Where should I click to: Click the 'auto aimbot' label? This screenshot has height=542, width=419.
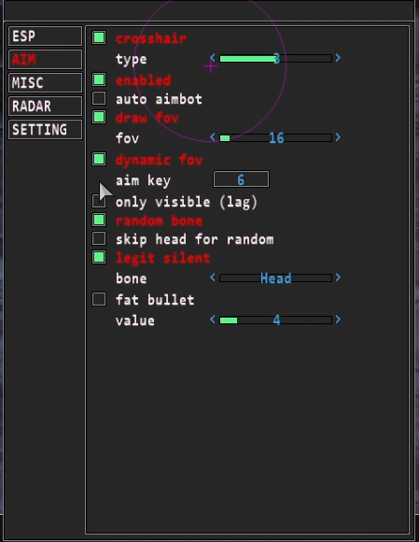[x=159, y=99]
